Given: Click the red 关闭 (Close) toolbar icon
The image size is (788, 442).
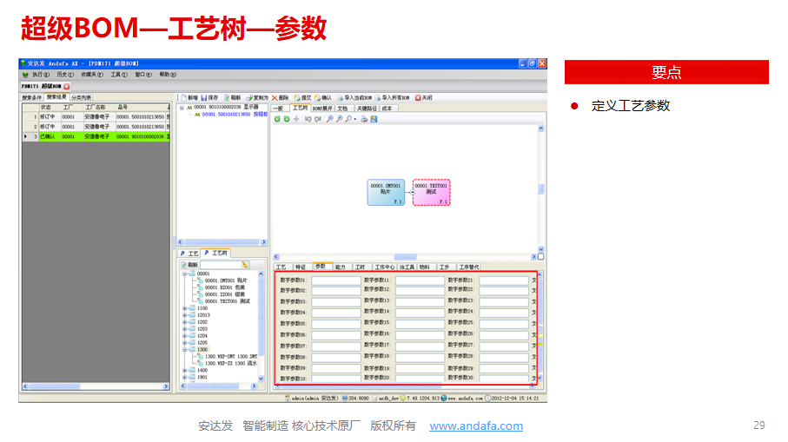Looking at the screenshot, I should click(418, 98).
